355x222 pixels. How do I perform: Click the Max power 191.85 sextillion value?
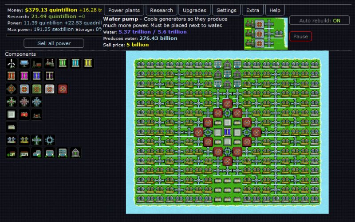point(54,29)
